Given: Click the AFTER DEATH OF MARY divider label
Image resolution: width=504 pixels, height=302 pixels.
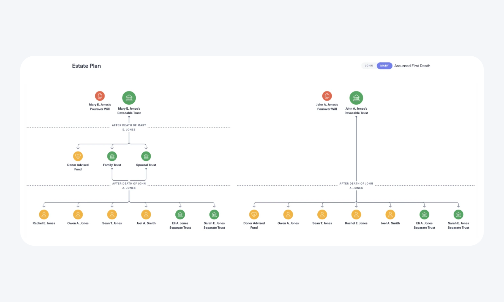Looking at the screenshot, I should click(129, 127).
